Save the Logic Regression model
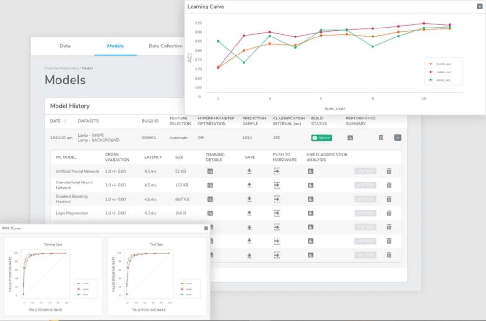The width and height of the screenshot is (486, 321). coord(249,213)
